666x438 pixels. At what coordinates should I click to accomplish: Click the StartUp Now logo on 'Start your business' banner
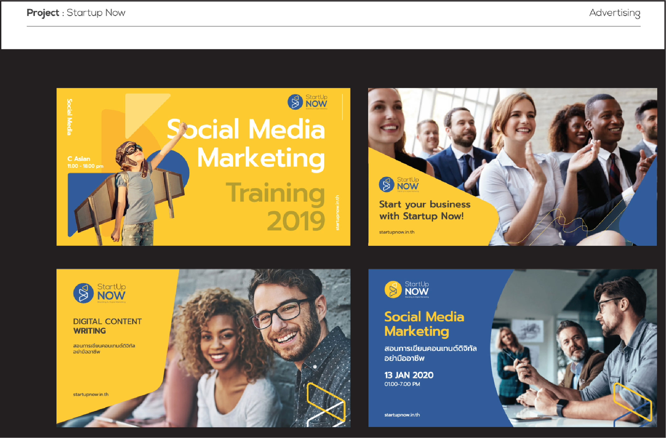pyautogui.click(x=399, y=184)
